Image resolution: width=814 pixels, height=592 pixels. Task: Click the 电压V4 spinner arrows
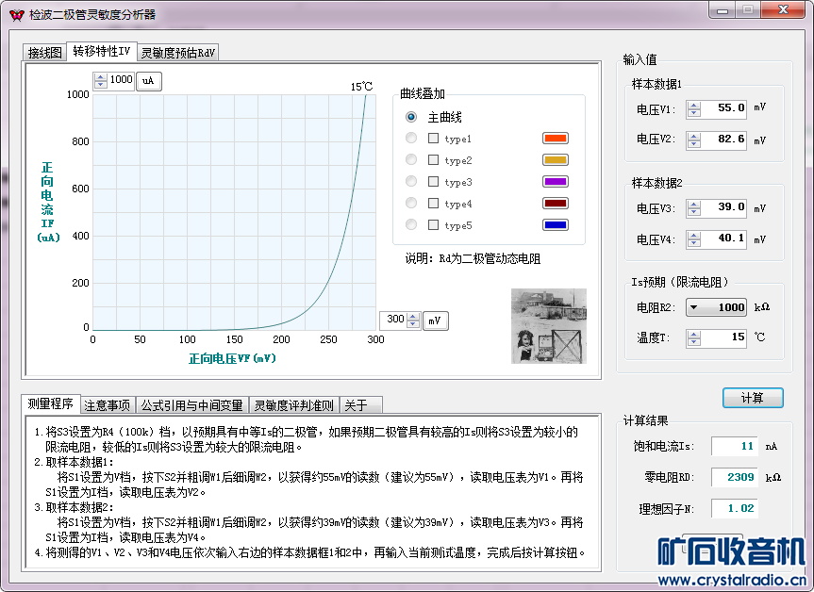(x=693, y=239)
